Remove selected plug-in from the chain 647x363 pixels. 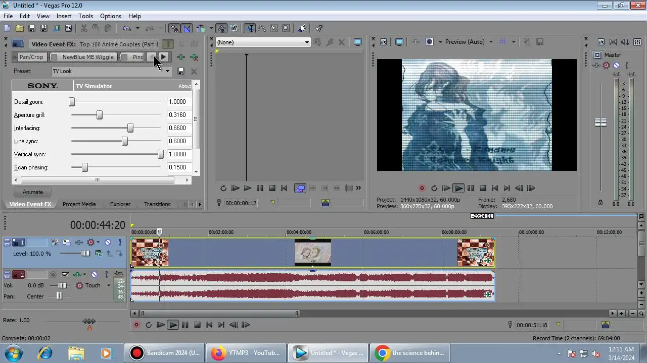point(194,57)
